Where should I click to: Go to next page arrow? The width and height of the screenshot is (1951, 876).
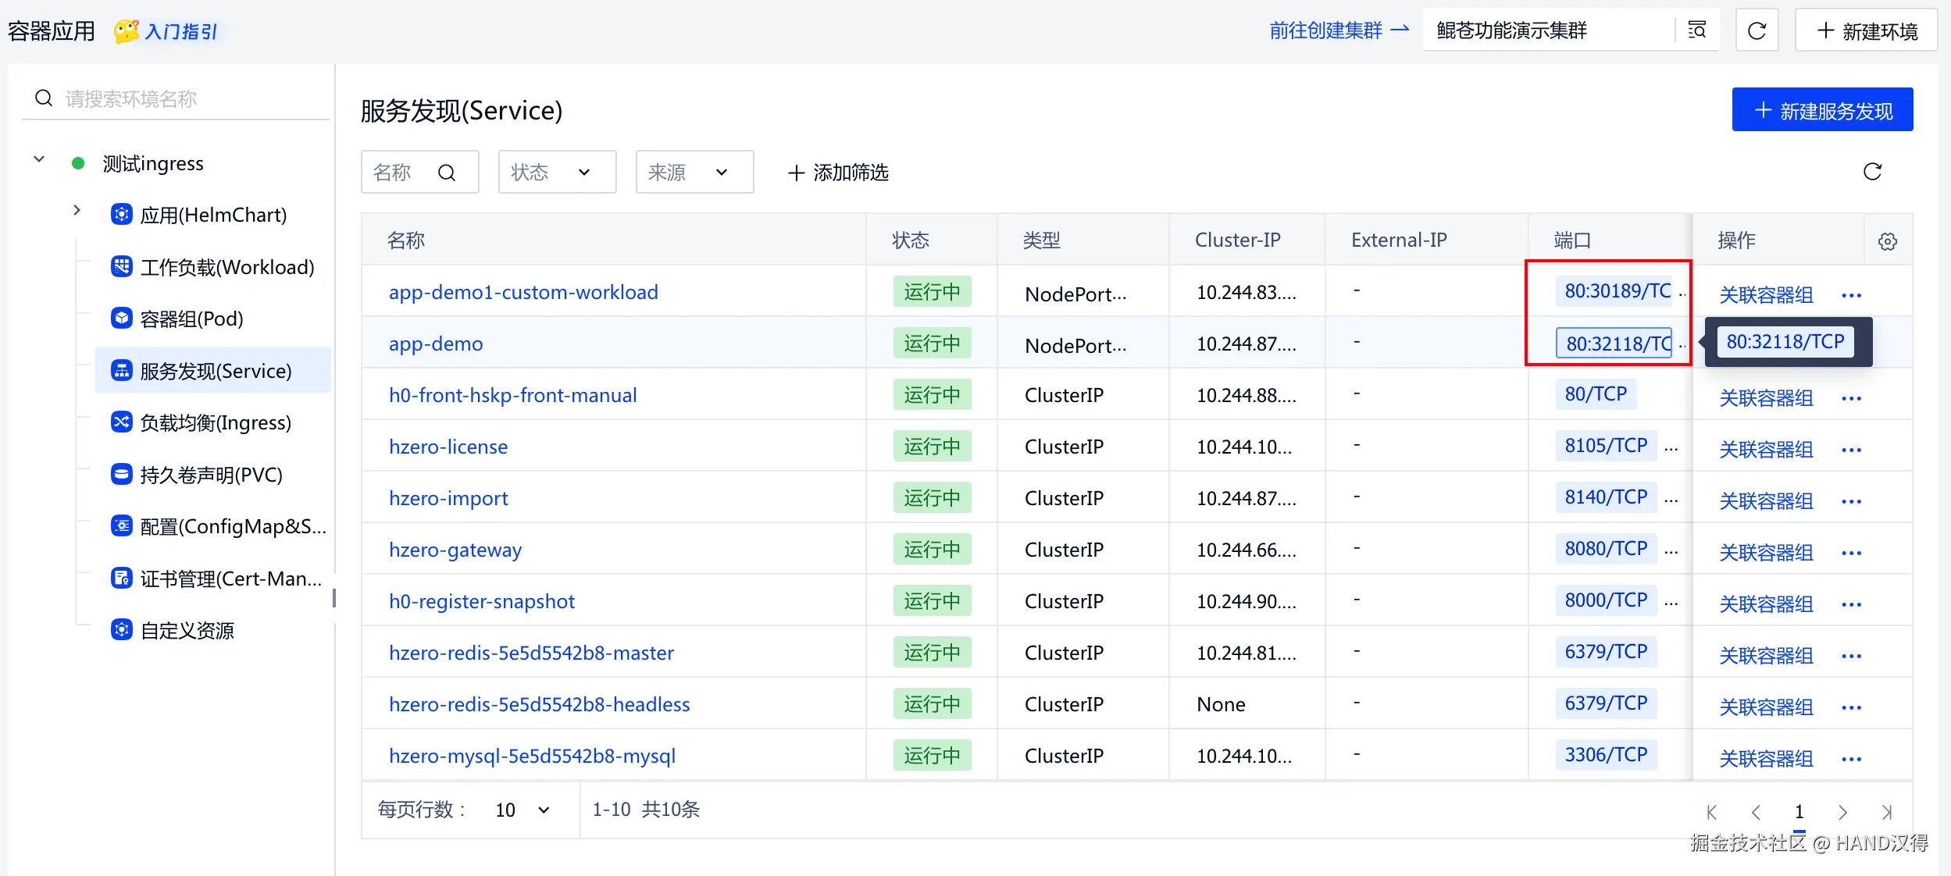[x=1842, y=812]
